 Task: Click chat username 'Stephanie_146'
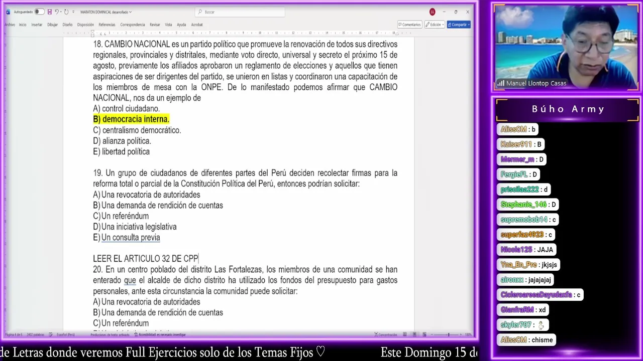tap(523, 205)
